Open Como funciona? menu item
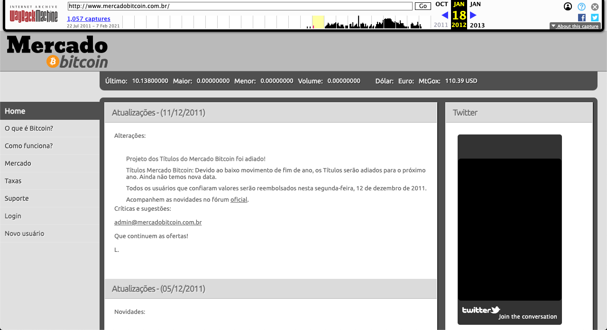This screenshot has width=607, height=330. (50, 146)
